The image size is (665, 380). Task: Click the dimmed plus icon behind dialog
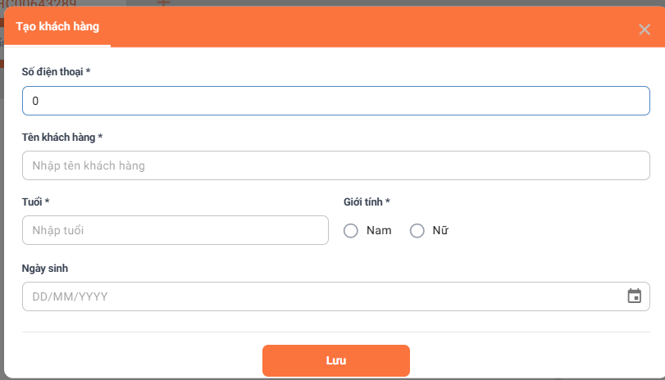click(x=163, y=2)
